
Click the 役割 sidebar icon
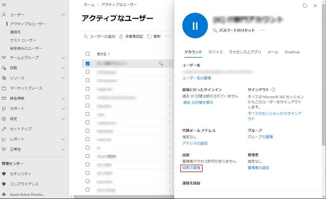[4, 68]
